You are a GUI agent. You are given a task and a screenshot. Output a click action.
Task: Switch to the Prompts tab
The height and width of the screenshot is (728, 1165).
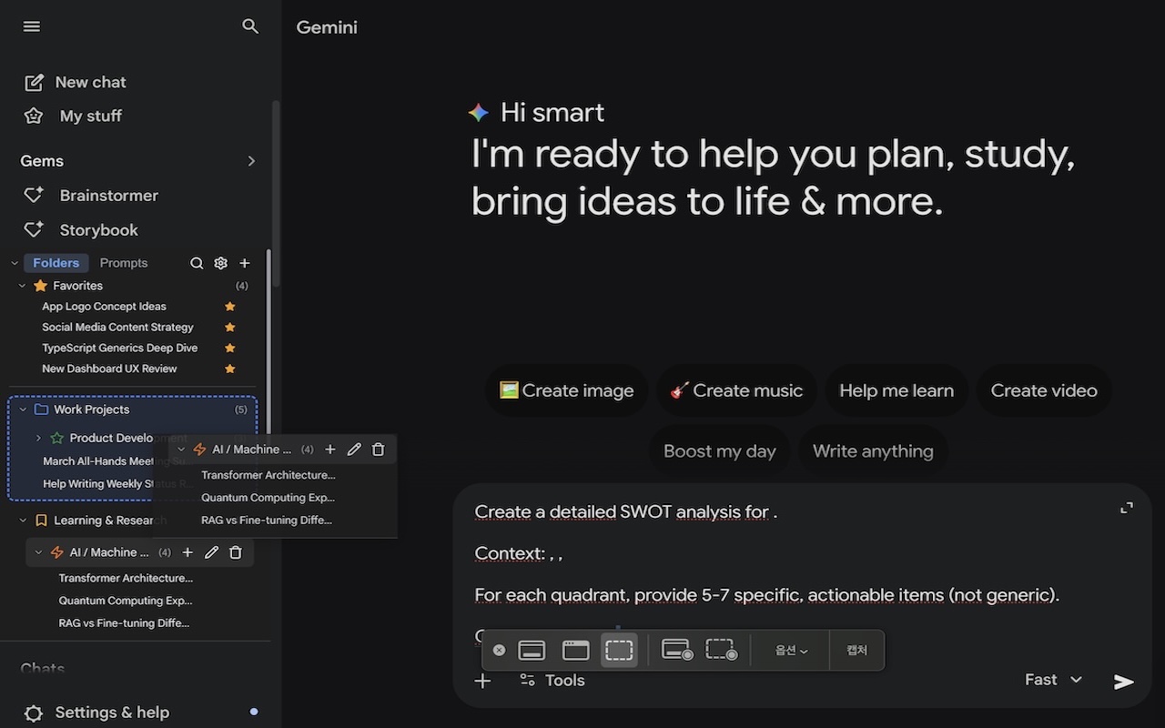pos(124,263)
